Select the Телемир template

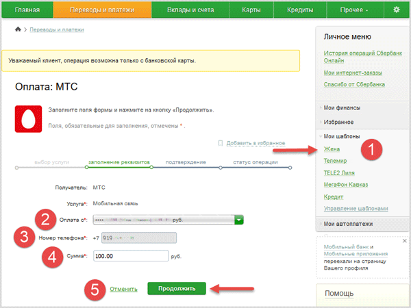pos(335,161)
